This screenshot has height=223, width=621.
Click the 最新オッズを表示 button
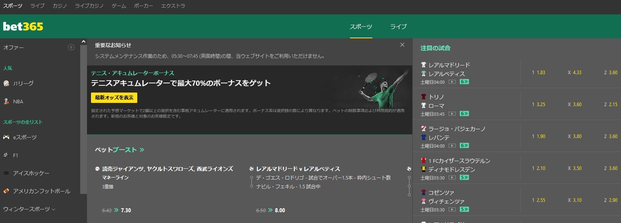tap(114, 98)
